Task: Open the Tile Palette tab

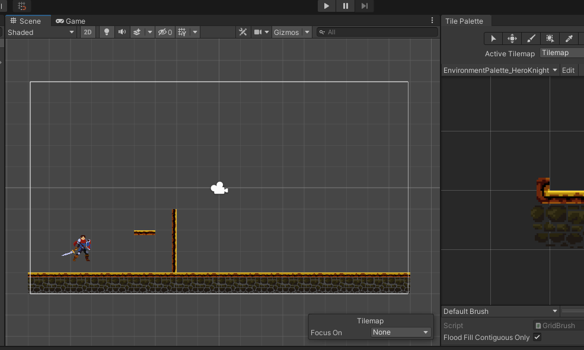Action: [464, 21]
